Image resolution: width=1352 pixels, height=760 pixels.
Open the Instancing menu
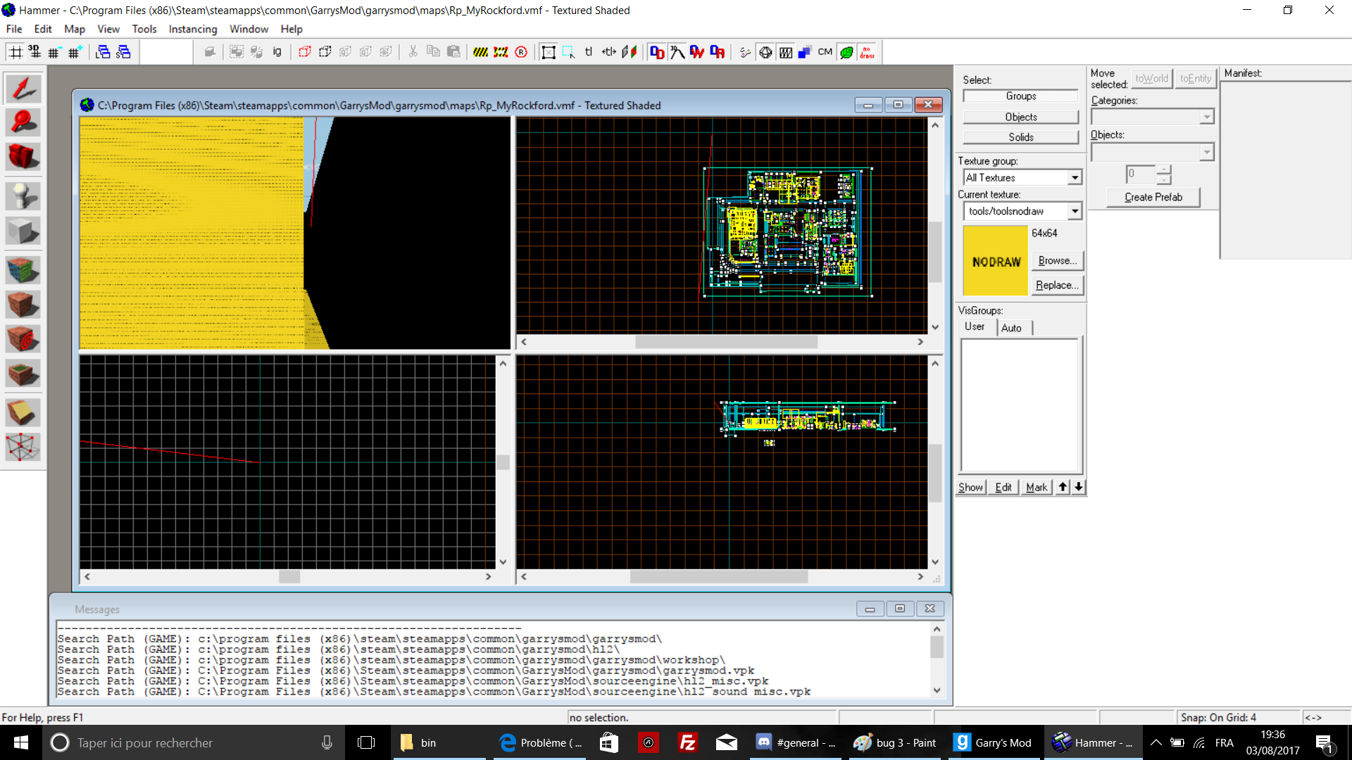coord(193,29)
